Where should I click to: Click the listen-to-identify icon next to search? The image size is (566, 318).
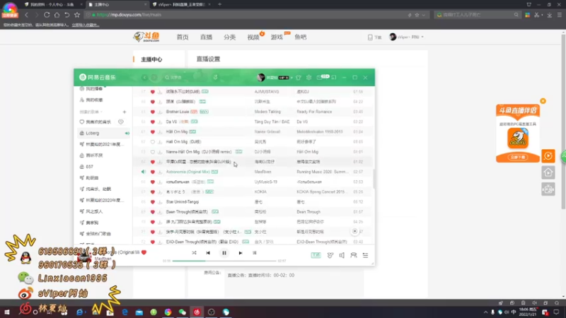tap(216, 78)
